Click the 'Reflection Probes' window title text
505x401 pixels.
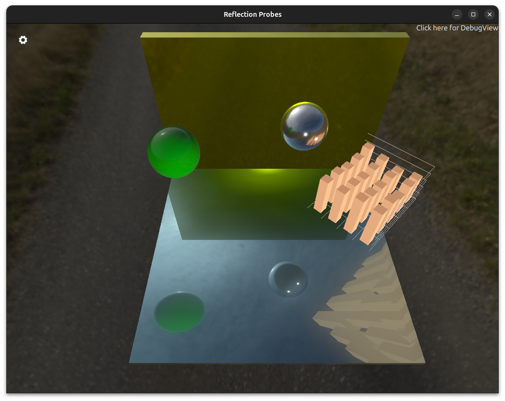[x=252, y=14]
